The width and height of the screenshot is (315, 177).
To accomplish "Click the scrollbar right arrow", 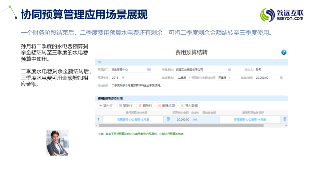I will [x=286, y=126].
